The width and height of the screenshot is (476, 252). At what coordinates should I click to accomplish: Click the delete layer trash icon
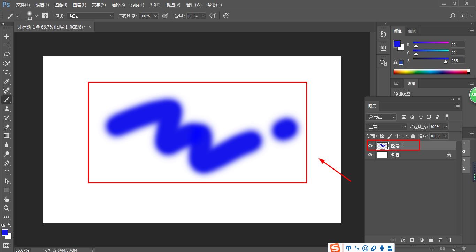click(x=450, y=240)
